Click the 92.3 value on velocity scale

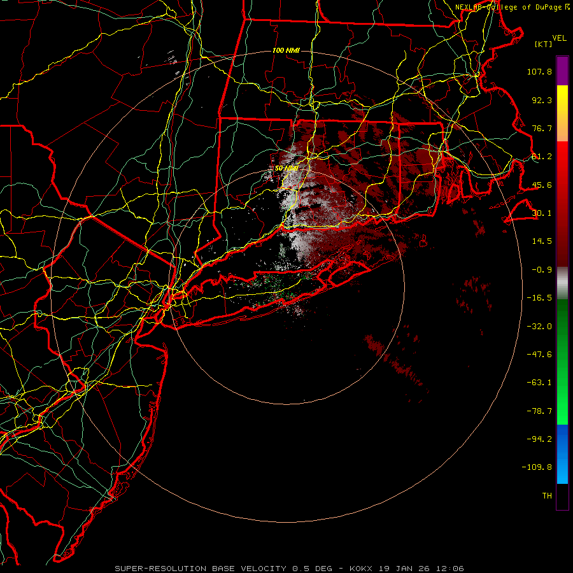point(542,100)
